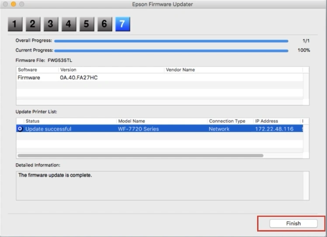Viewport: 327px width, 237px height.
Task: Click the highlighted step 7 icon
Action: 122,24
